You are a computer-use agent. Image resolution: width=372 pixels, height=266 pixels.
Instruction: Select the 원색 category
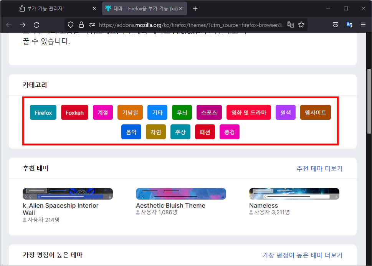(x=286, y=112)
